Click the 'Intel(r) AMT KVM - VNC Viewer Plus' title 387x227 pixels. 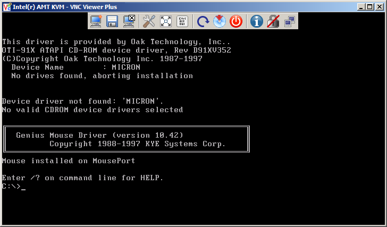tap(65, 7)
